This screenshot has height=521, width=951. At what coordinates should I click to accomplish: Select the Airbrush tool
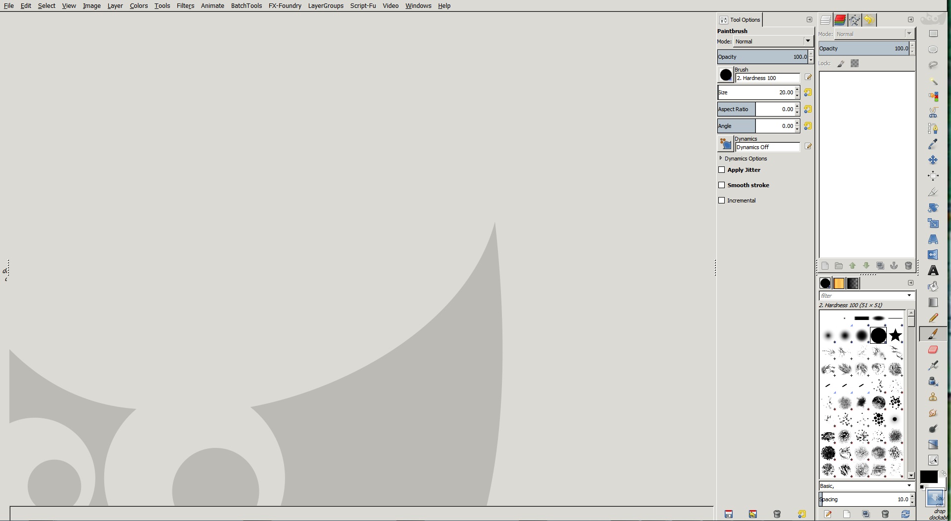pos(933,365)
